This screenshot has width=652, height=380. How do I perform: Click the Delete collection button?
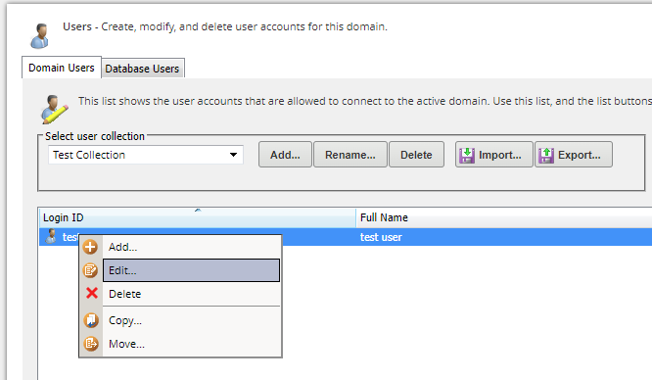(416, 155)
